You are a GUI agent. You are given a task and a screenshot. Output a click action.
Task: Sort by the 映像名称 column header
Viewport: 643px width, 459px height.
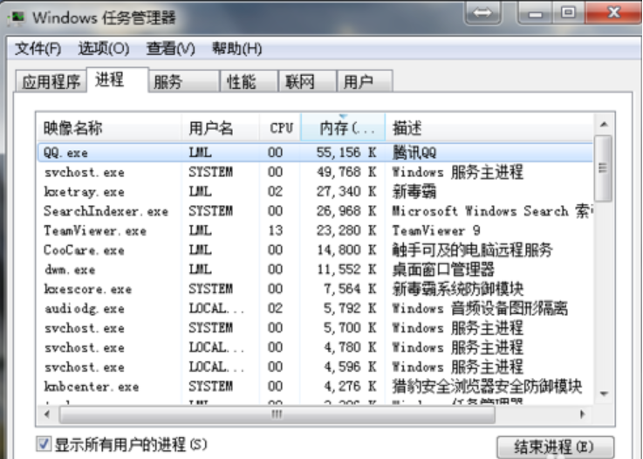click(x=73, y=128)
